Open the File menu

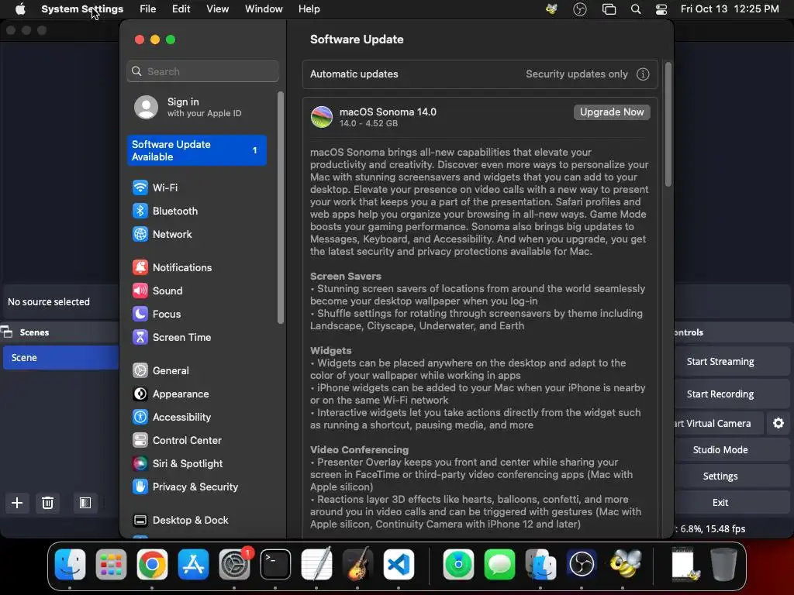click(x=148, y=9)
